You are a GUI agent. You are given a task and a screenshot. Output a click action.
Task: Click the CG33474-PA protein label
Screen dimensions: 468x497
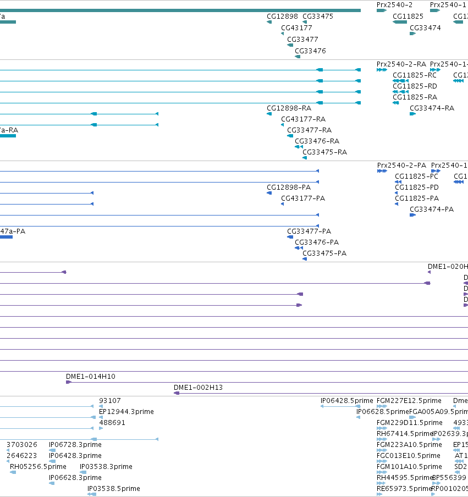432,209
